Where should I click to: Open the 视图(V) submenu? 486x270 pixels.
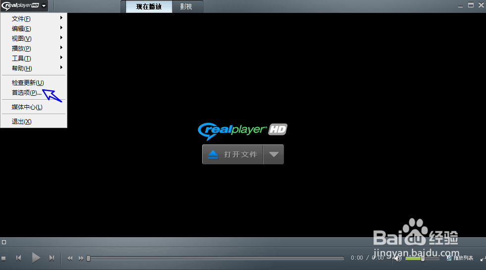click(34, 39)
